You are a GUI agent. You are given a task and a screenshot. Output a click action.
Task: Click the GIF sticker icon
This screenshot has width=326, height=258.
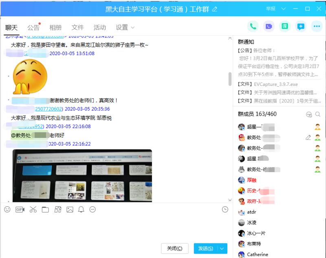(x=20, y=210)
